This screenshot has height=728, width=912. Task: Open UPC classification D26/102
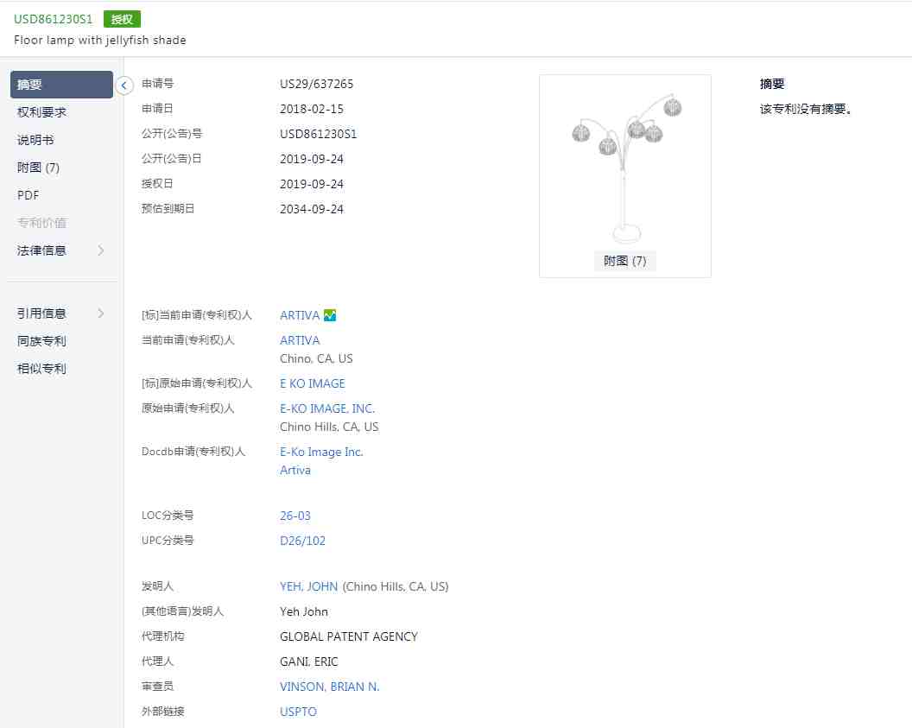(x=302, y=541)
